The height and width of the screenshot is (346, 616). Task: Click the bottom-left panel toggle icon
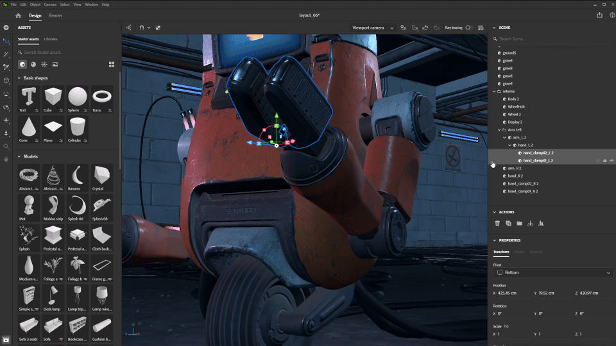pos(6,340)
